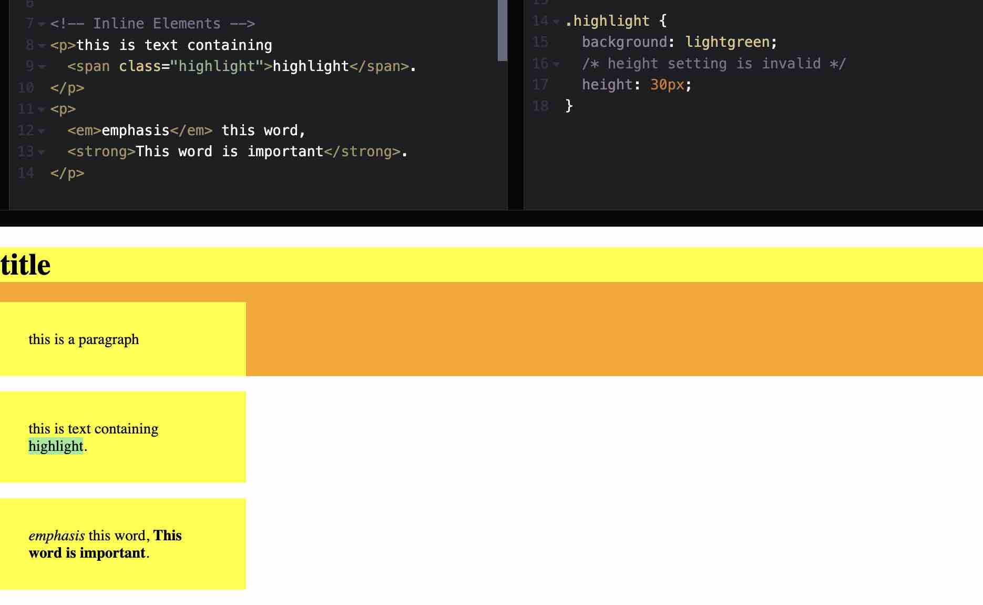Viewport: 983px width, 605px height.
Task: Click 'this is text containing' on HTML line 8
Action: point(175,45)
